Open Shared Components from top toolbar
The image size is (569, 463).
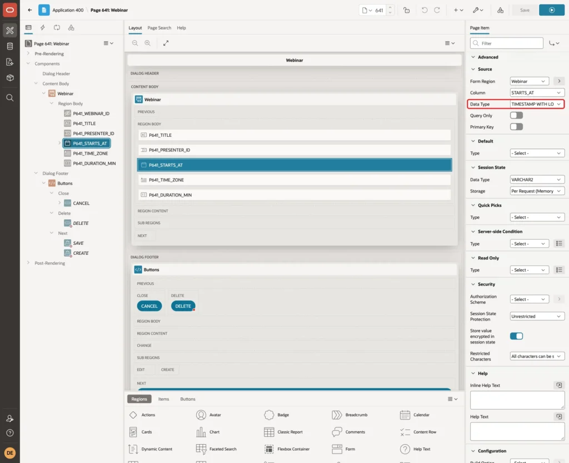coord(501,10)
